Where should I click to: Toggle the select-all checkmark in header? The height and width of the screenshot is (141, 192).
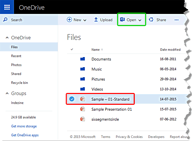[x=72, y=49]
